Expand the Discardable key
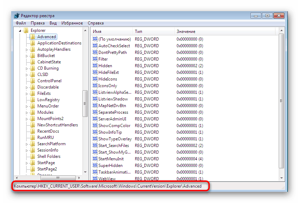The height and width of the screenshot is (203, 299). pos(27,87)
